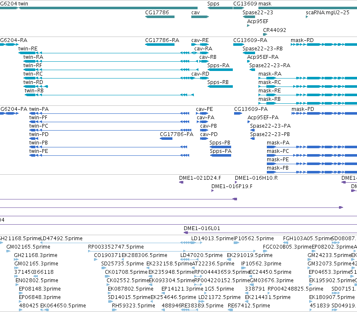The height and width of the screenshot is (312, 357).
Task: Open the mask-RD transcript label
Action: pyautogui.click(x=302, y=40)
